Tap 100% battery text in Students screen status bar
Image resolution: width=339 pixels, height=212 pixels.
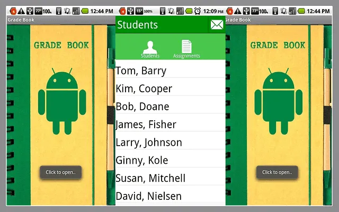148,11
